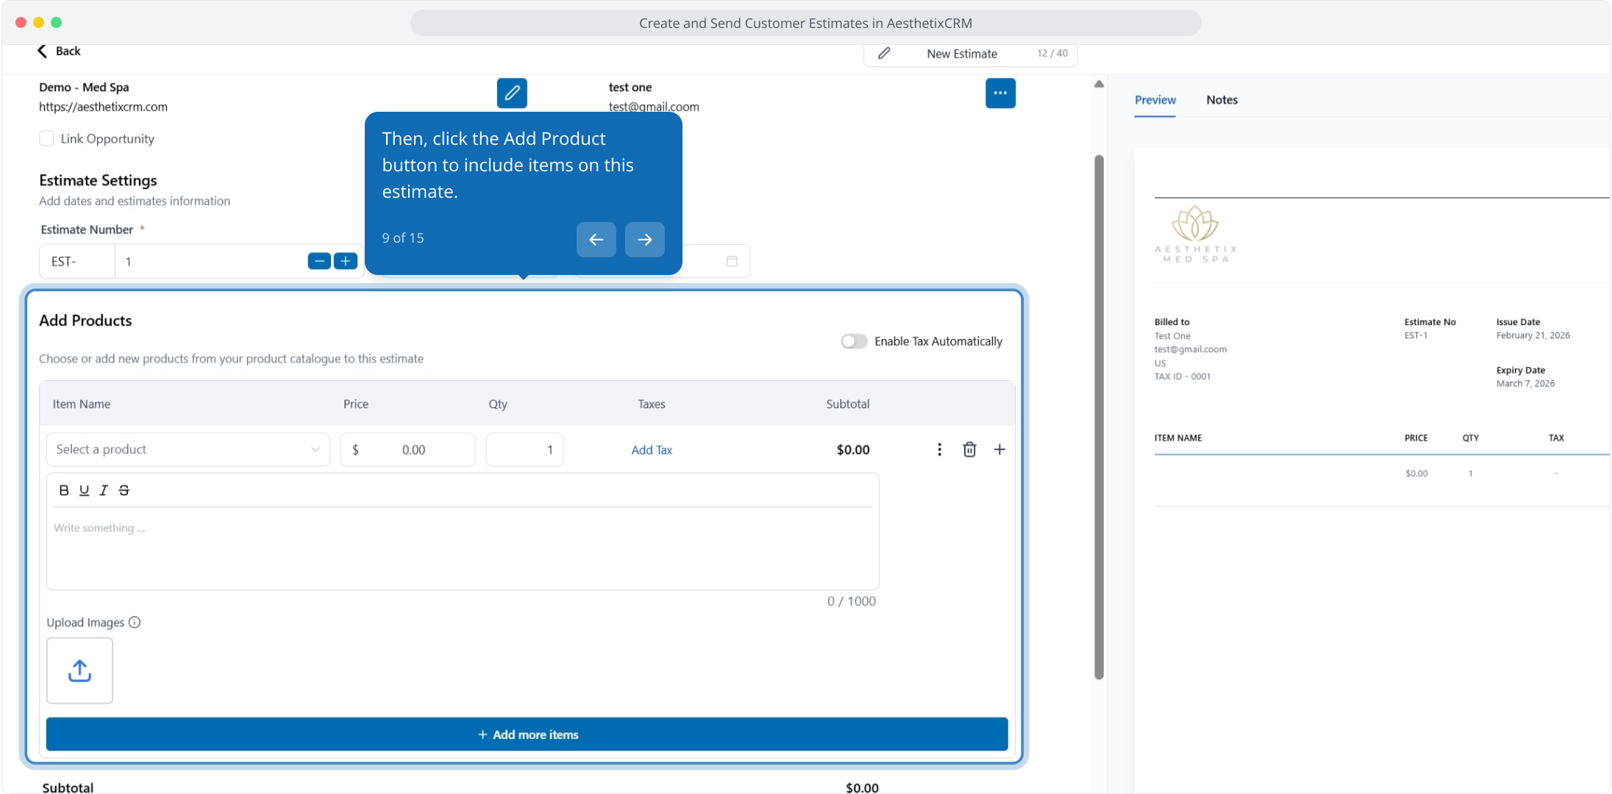Apply strikethrough formatting in description editor
Screen dimensions: 1612x794
(x=124, y=490)
